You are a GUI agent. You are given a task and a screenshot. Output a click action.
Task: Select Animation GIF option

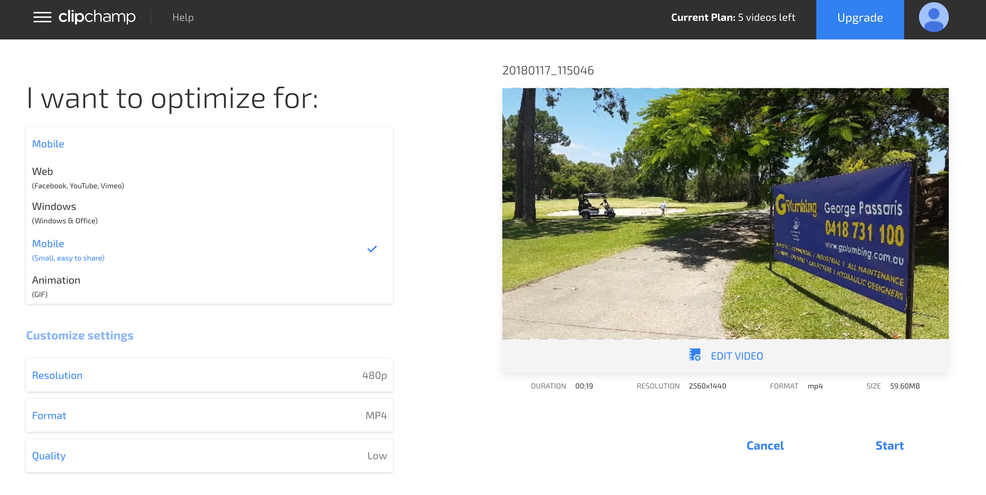tap(56, 286)
